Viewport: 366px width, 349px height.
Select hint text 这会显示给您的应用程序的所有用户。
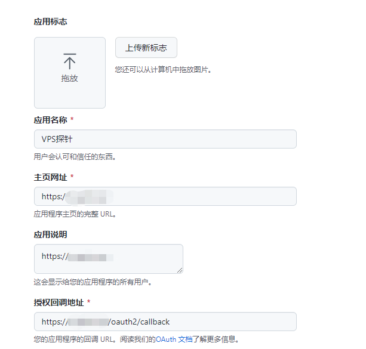tap(93, 282)
